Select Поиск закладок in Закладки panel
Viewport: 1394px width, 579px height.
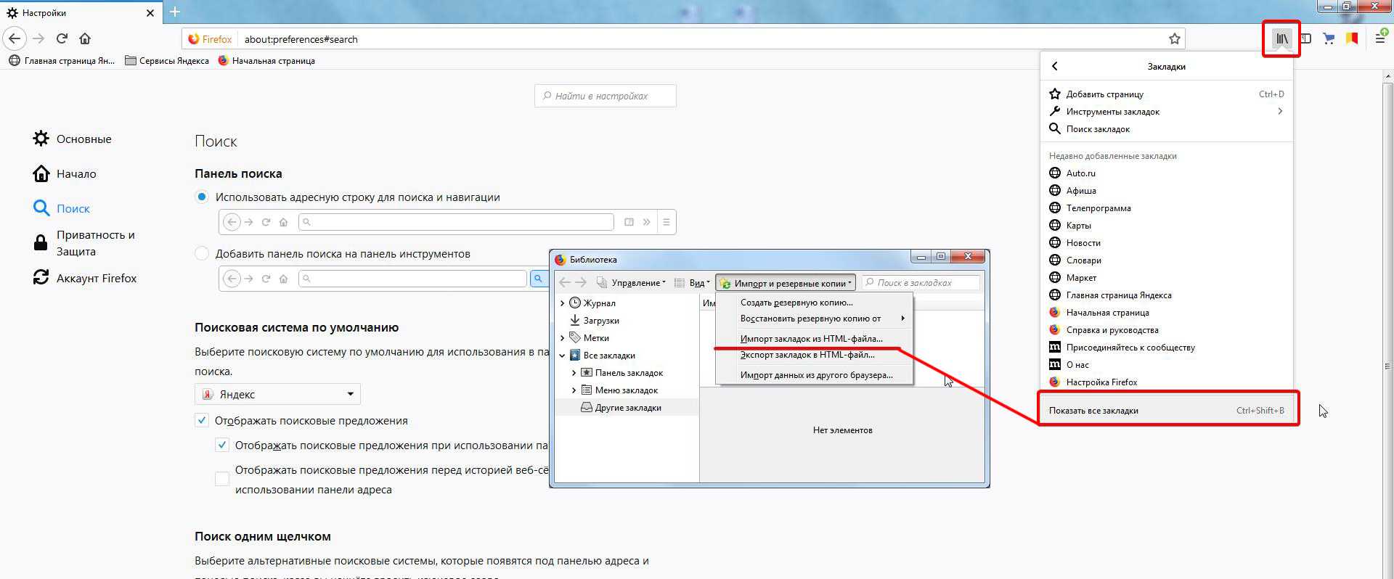(x=1167, y=128)
